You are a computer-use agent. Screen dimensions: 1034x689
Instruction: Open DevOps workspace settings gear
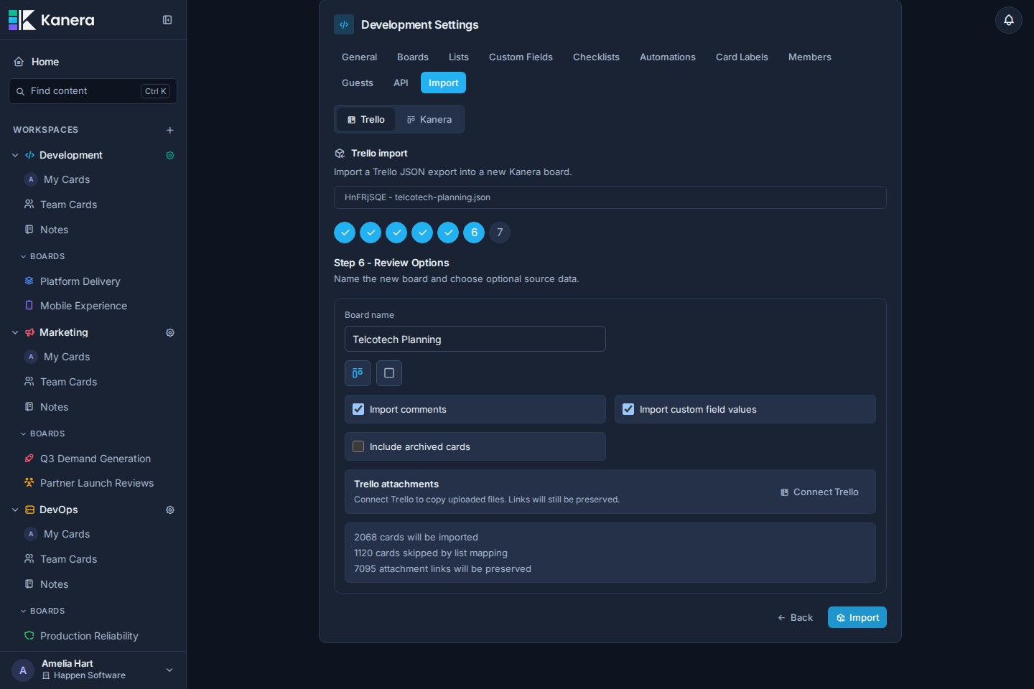point(170,510)
